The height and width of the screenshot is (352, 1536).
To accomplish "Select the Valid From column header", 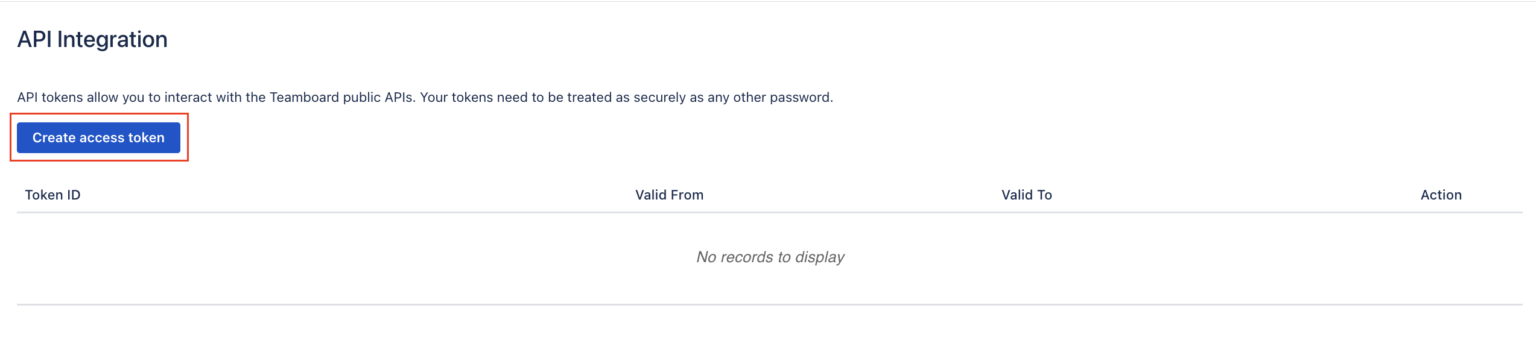I will tap(669, 195).
